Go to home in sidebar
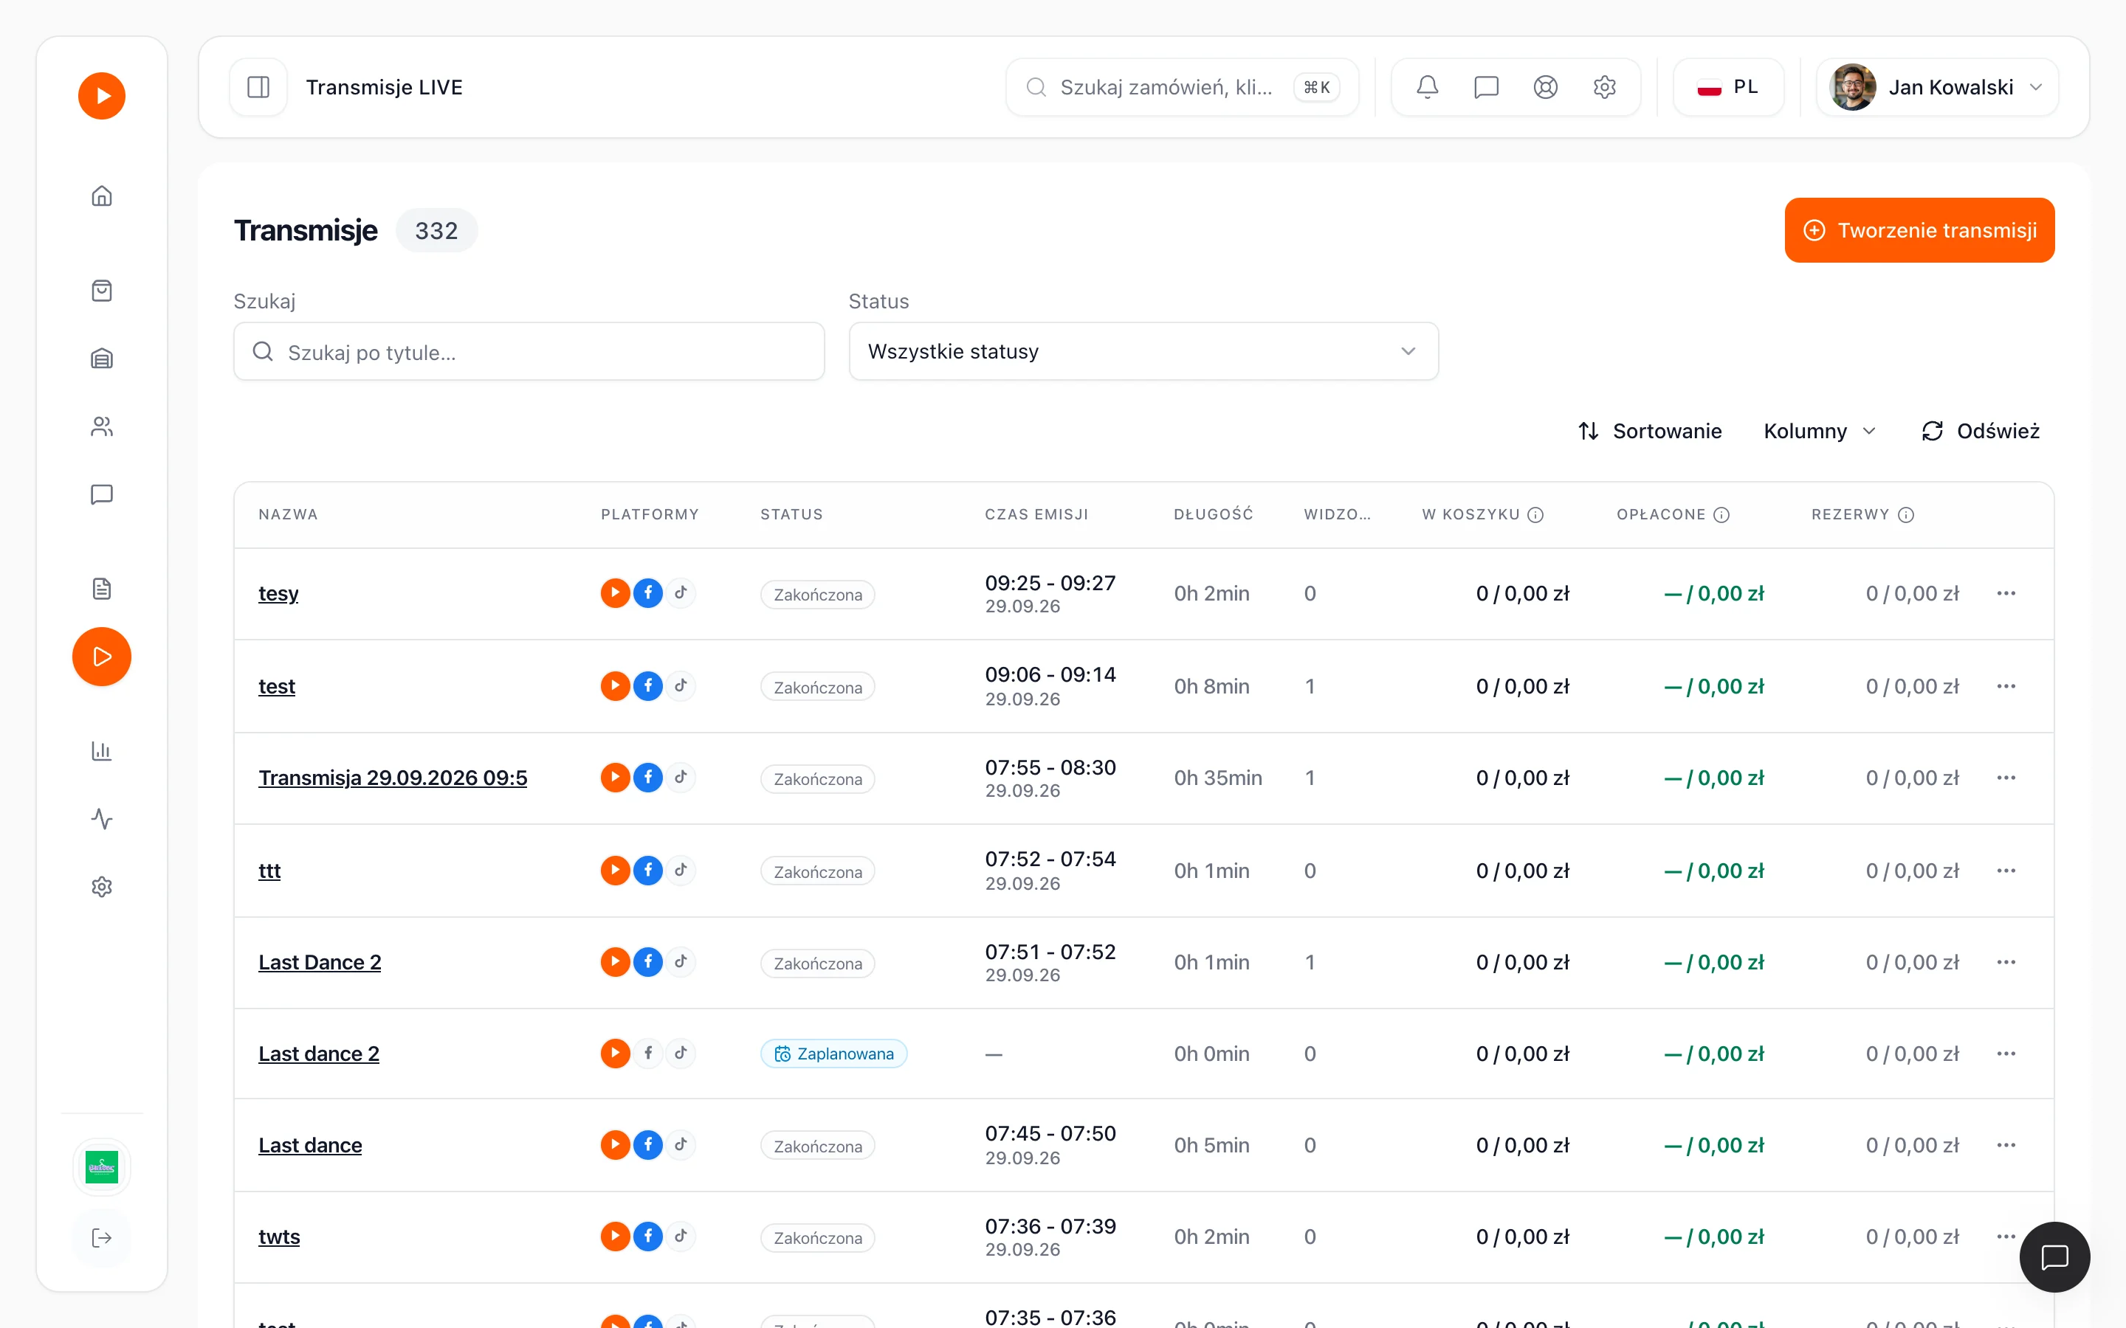The height and width of the screenshot is (1328, 2126). pos(102,196)
